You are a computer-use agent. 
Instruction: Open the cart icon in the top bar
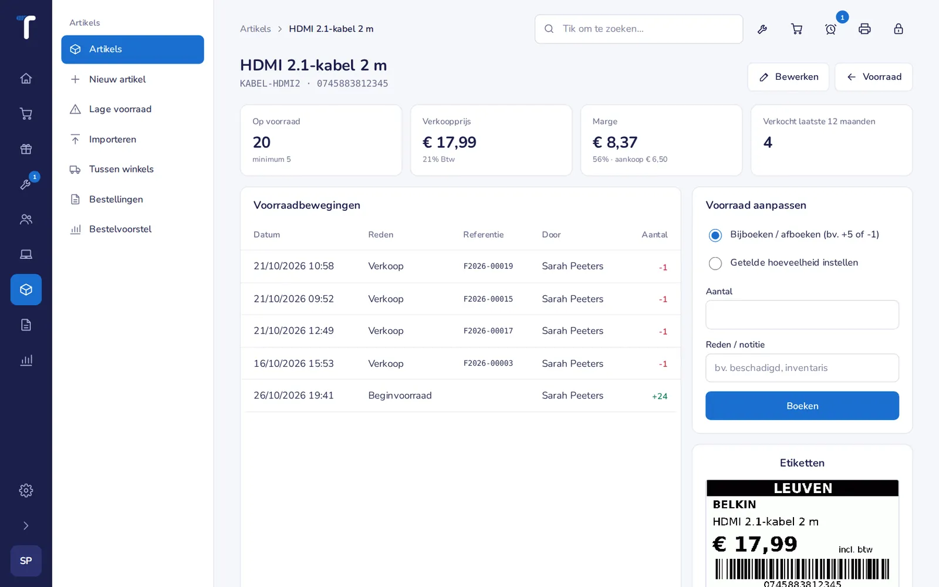click(796, 29)
